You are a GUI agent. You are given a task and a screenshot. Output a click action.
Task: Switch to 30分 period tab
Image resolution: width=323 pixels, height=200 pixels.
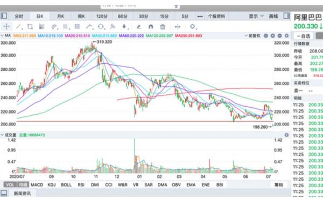tap(143, 17)
